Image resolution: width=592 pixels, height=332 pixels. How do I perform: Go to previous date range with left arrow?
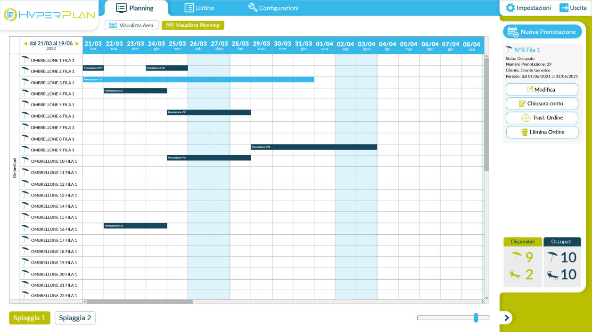[25, 43]
